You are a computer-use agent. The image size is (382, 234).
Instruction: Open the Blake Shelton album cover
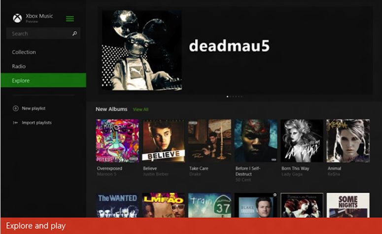tap(256, 205)
